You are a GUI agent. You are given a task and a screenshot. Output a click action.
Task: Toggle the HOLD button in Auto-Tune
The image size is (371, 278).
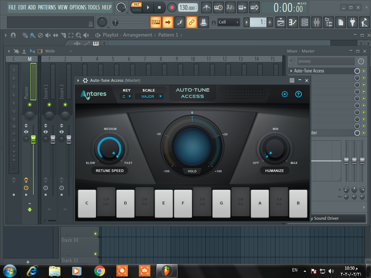192,171
